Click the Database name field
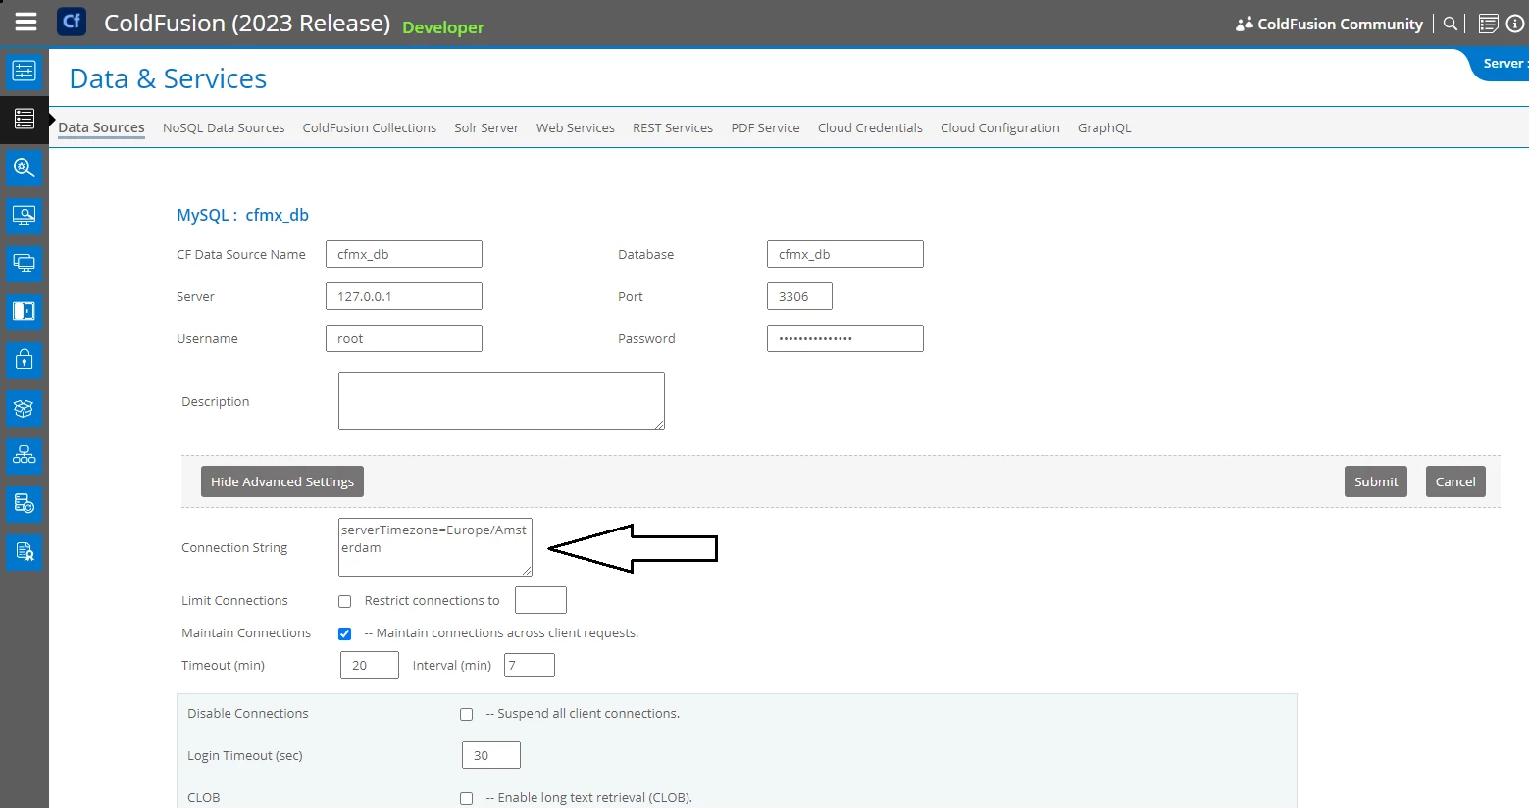Screen dimensions: 1529x808 845,254
